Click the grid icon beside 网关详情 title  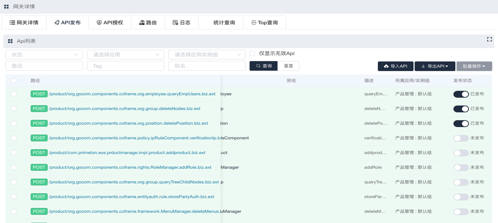pyautogui.click(x=6, y=7)
